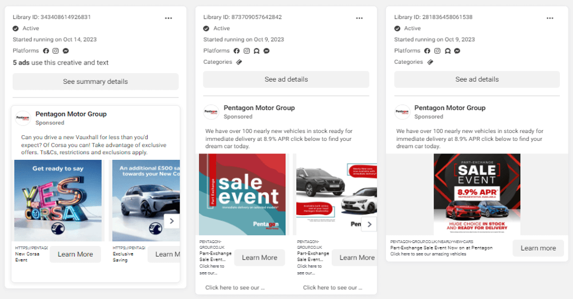Click 5 ads use this creative and text
The image size is (573, 299).
coord(61,63)
